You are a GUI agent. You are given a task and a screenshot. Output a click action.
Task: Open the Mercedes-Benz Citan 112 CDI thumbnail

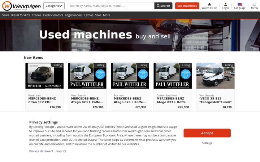coord(44,76)
